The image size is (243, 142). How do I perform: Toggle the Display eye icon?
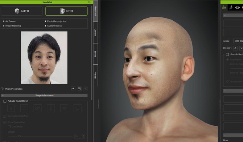pyautogui.click(x=235, y=48)
